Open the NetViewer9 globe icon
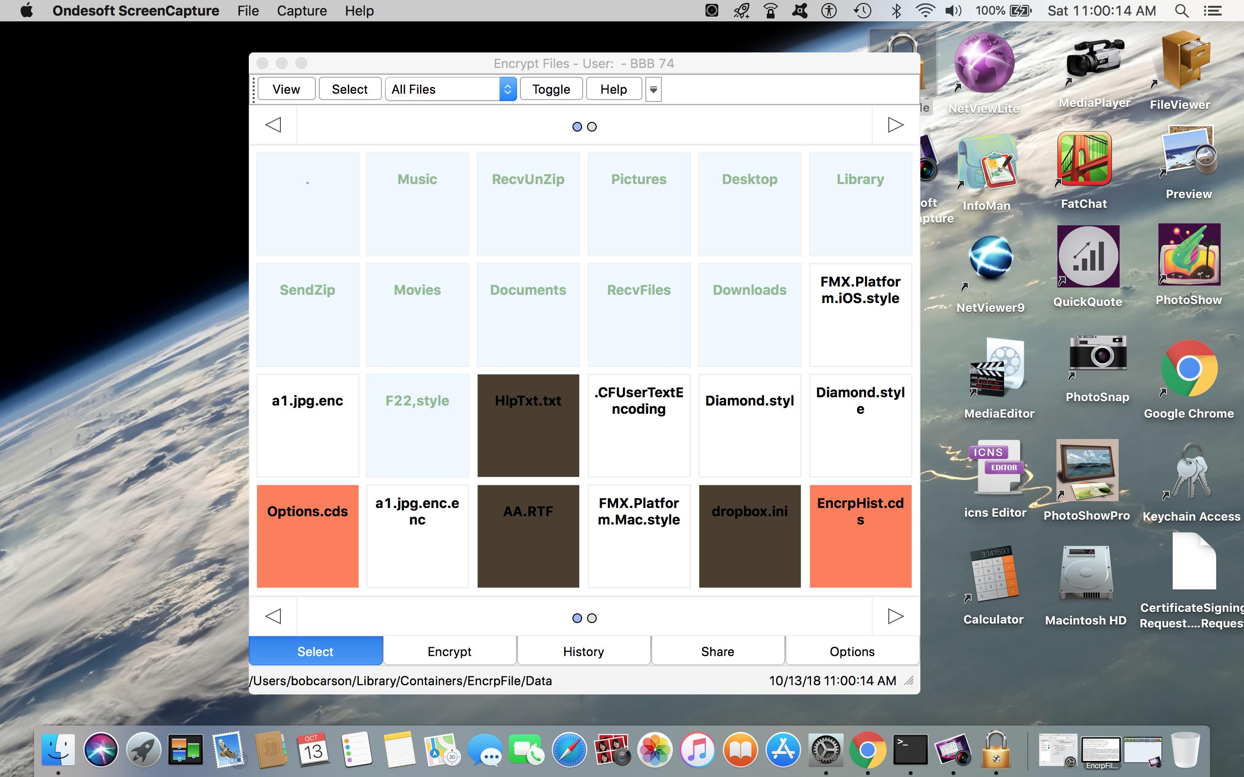1244x777 pixels. [x=990, y=260]
